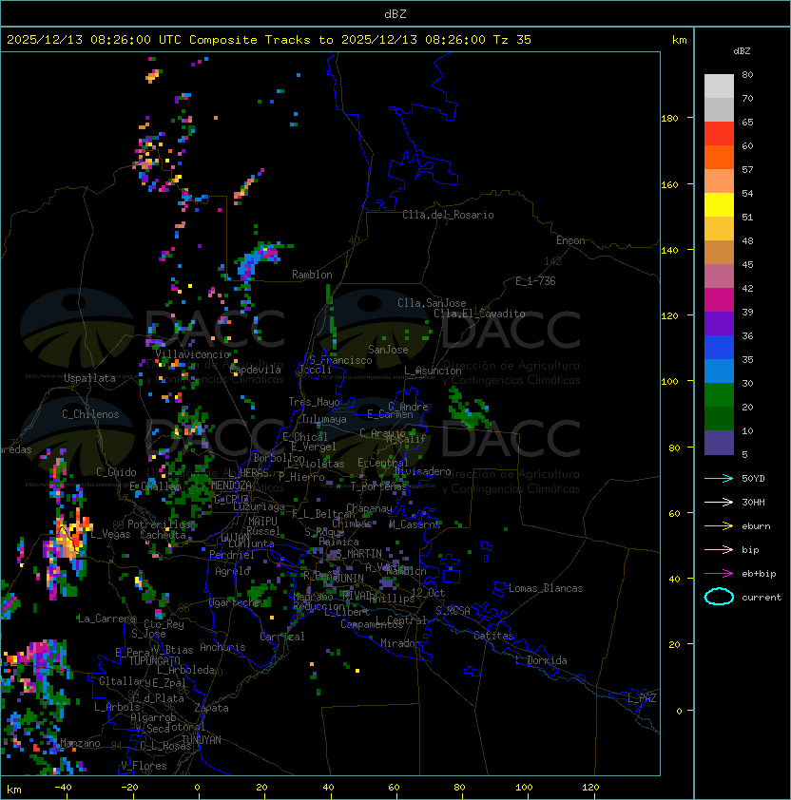
Task: Click the 'Uspallata' map label
Action: [x=89, y=378]
